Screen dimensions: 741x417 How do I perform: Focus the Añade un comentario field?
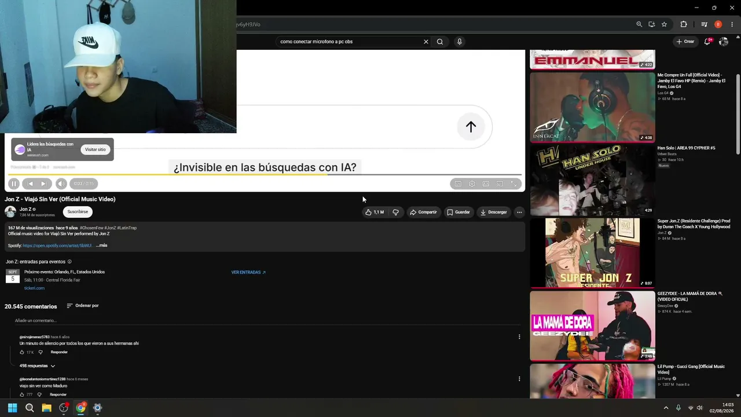(266, 321)
